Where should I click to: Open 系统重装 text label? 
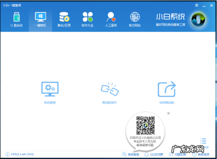click(x=50, y=103)
